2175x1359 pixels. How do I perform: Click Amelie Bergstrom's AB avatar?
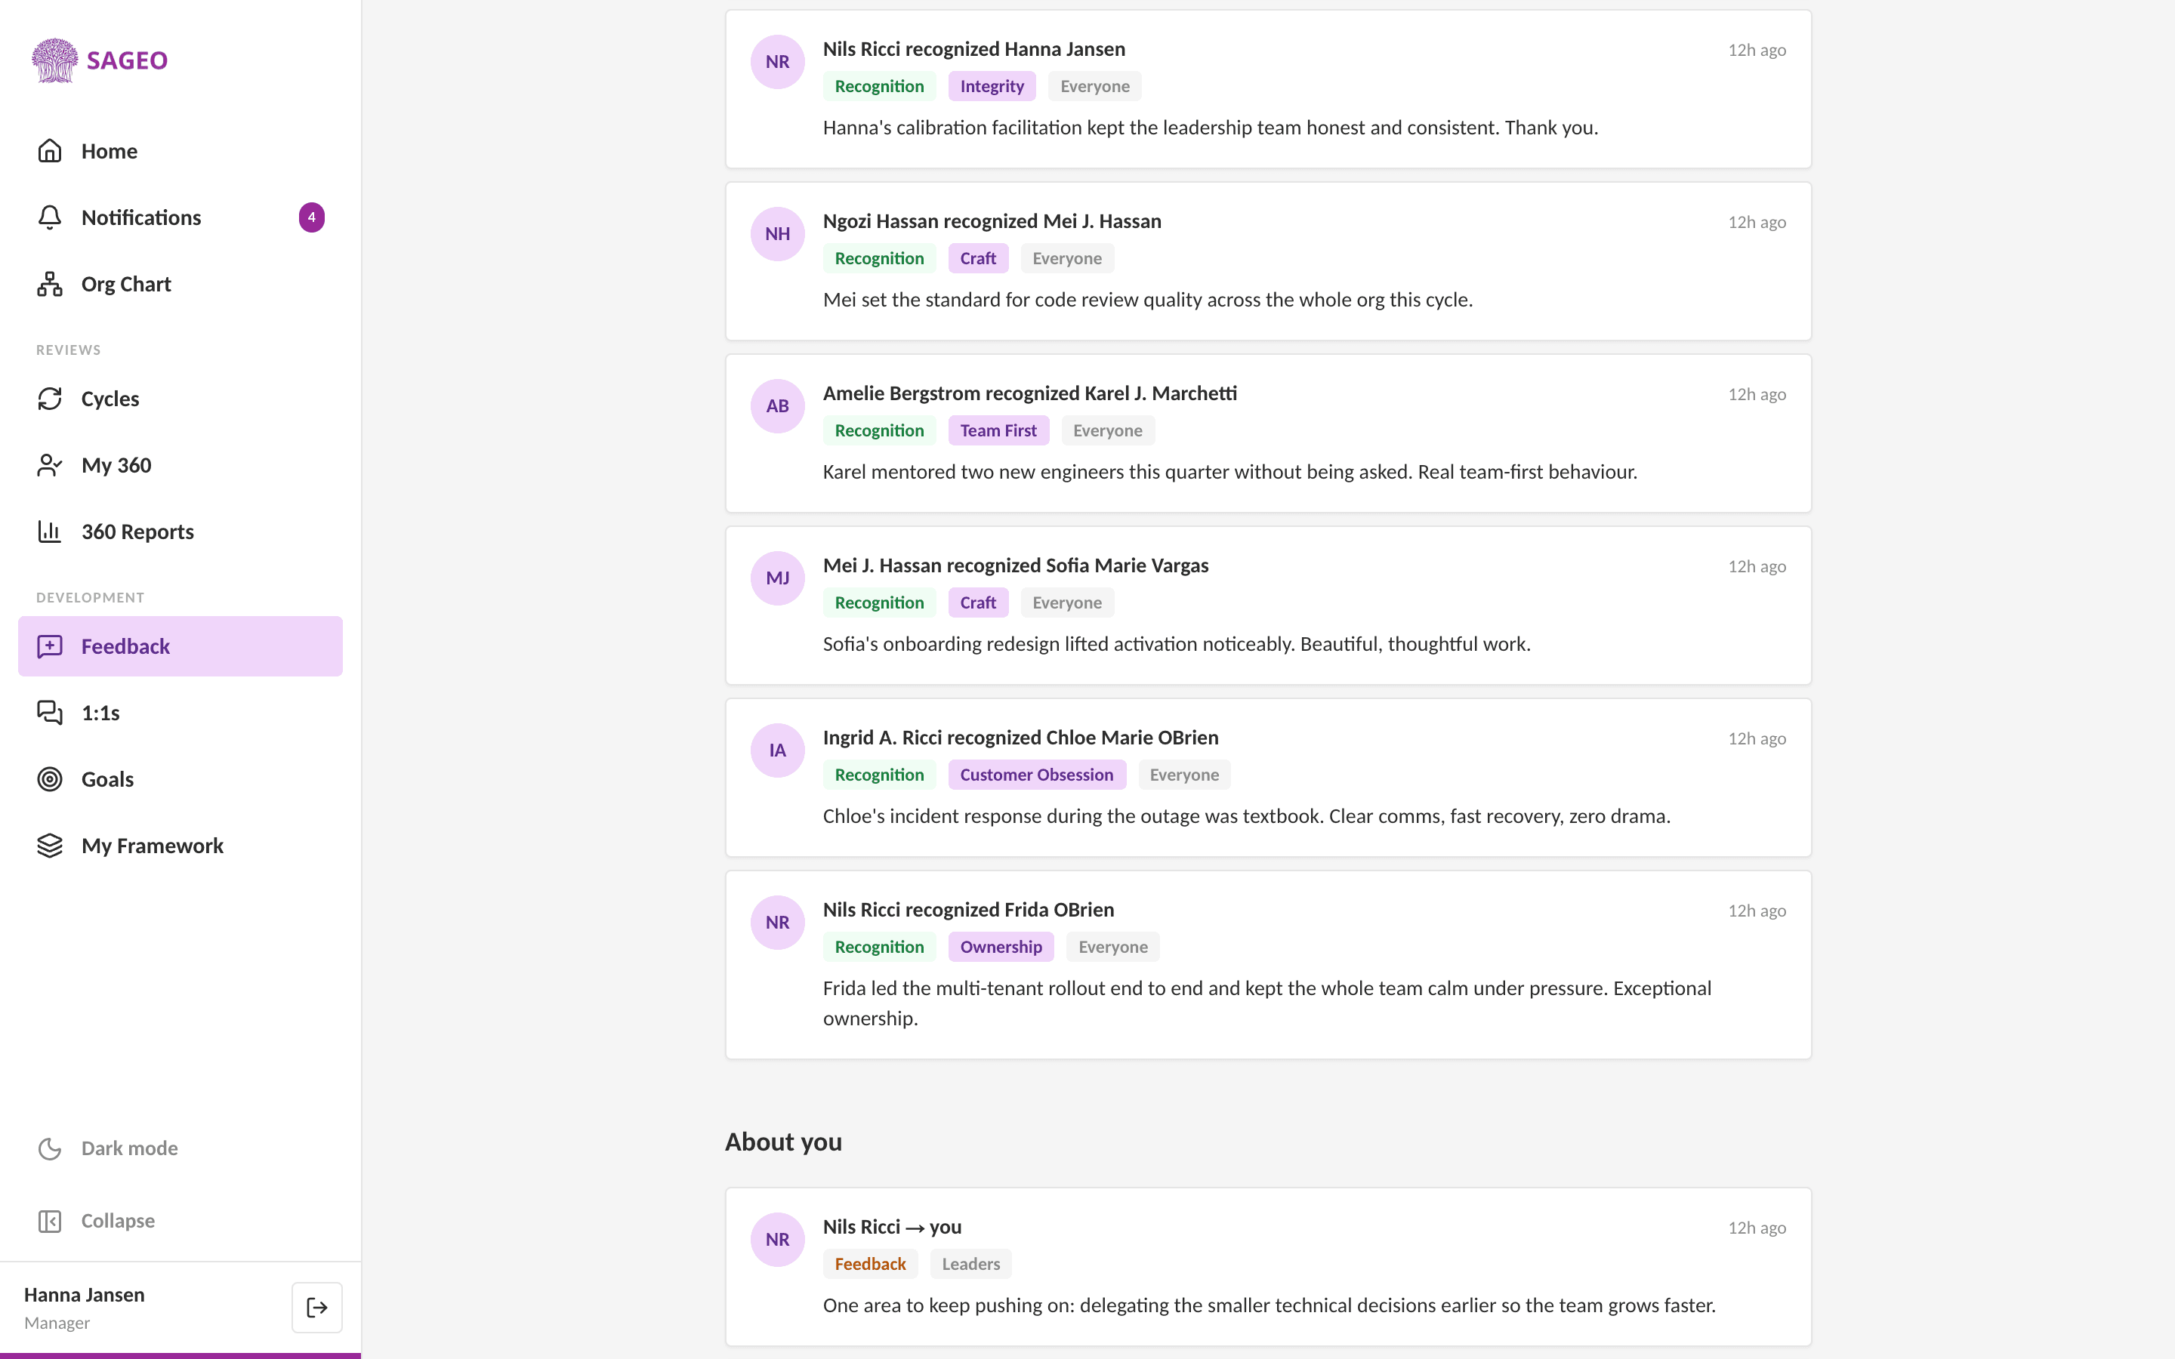pos(777,406)
